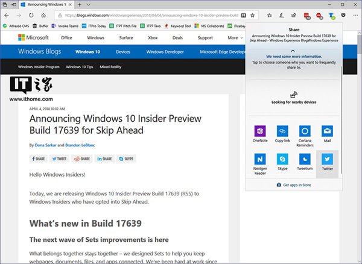The height and width of the screenshot is (264, 362).
Task: Click the Add notes pen icon
Action: point(281,16)
